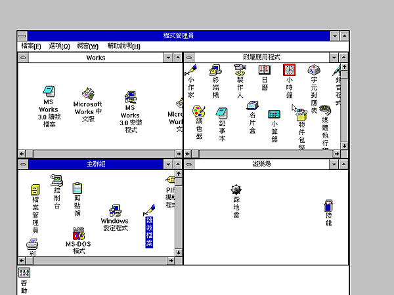Click 主群組 vertical scroll up arrow
Image resolution: width=394 pixels, height=295 pixels.
pos(179,174)
